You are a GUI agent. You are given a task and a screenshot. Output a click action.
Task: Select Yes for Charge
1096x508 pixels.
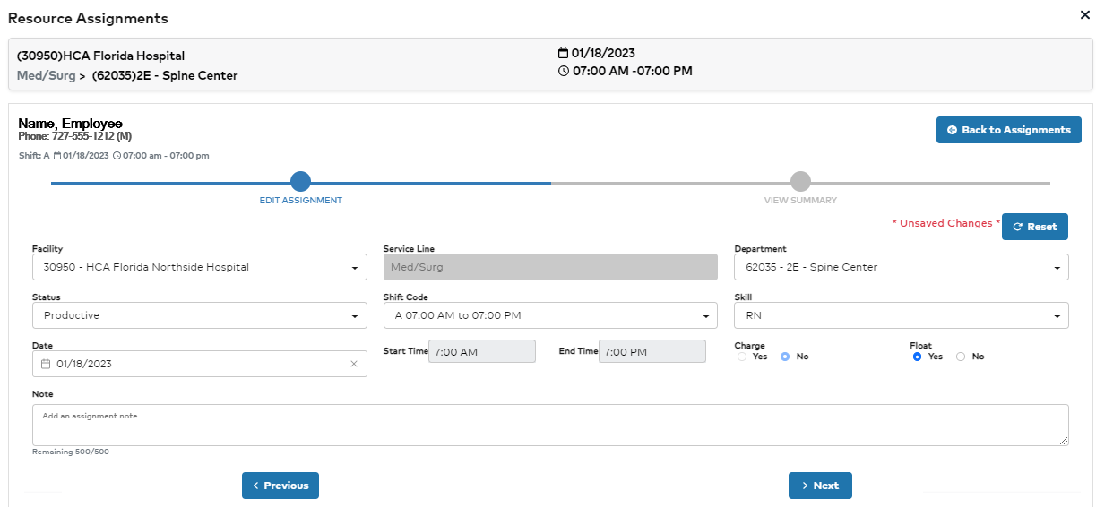741,357
